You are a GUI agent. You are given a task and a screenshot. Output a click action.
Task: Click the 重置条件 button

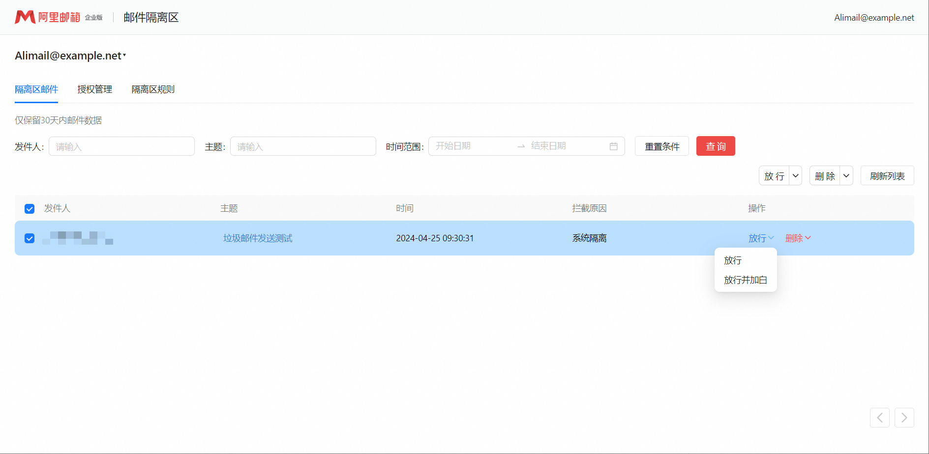tap(661, 146)
